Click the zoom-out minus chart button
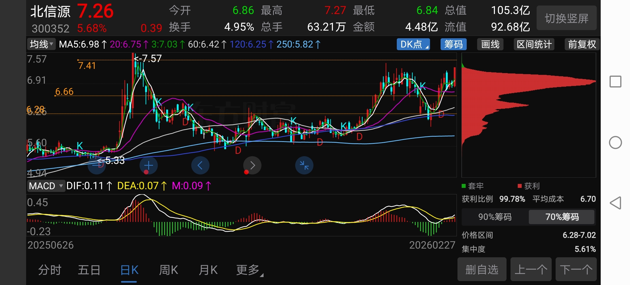 click(x=97, y=165)
